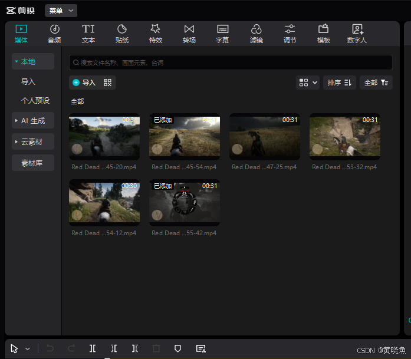The width and height of the screenshot is (411, 359).
Task: Click the split clip icon
Action: 93,348
